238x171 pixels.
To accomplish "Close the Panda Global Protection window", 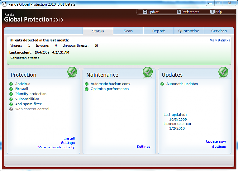I will point(229,3).
